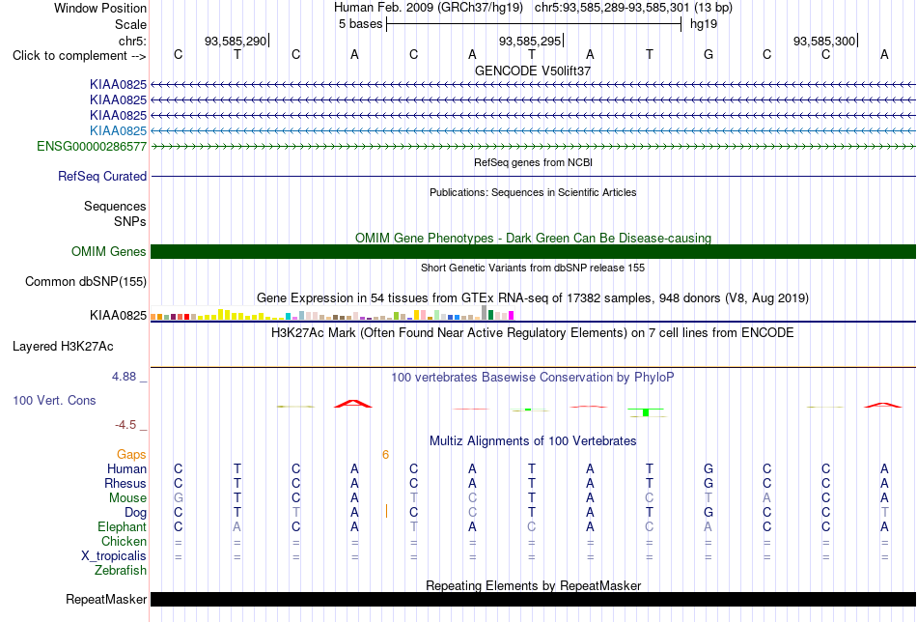
Task: Click the 93,585,290 position label
Action: [236, 41]
